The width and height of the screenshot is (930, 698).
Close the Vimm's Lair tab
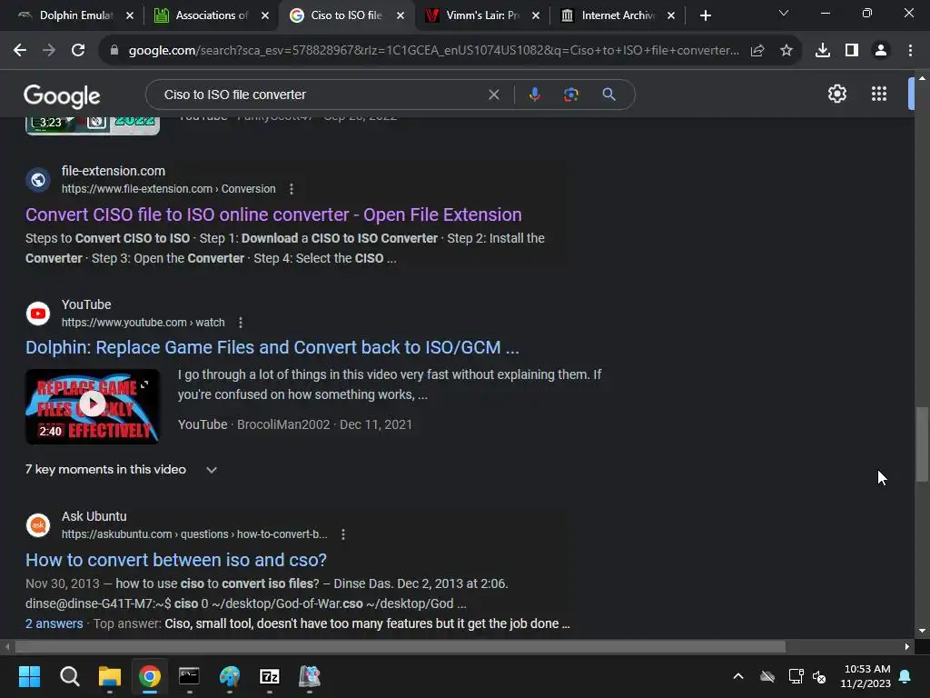point(536,15)
